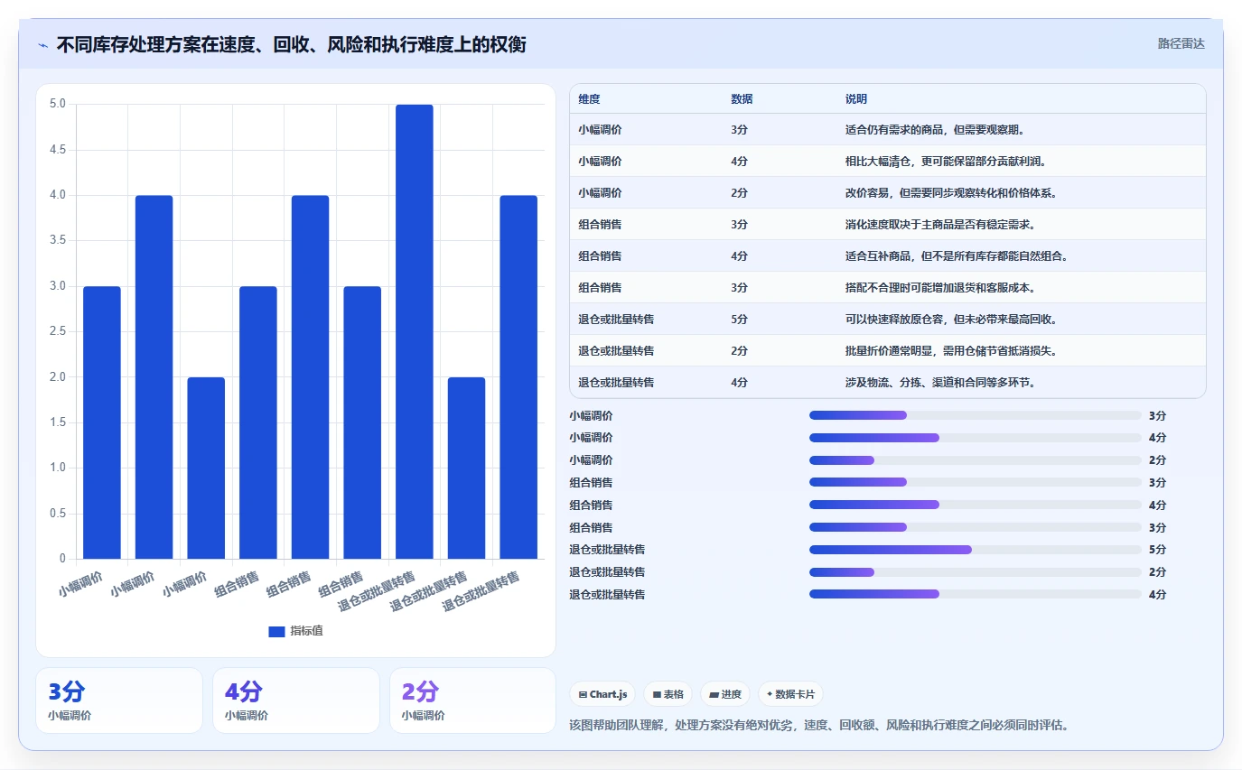Click 3分 in the 适合仍有需求的商品 row

[x=740, y=130]
